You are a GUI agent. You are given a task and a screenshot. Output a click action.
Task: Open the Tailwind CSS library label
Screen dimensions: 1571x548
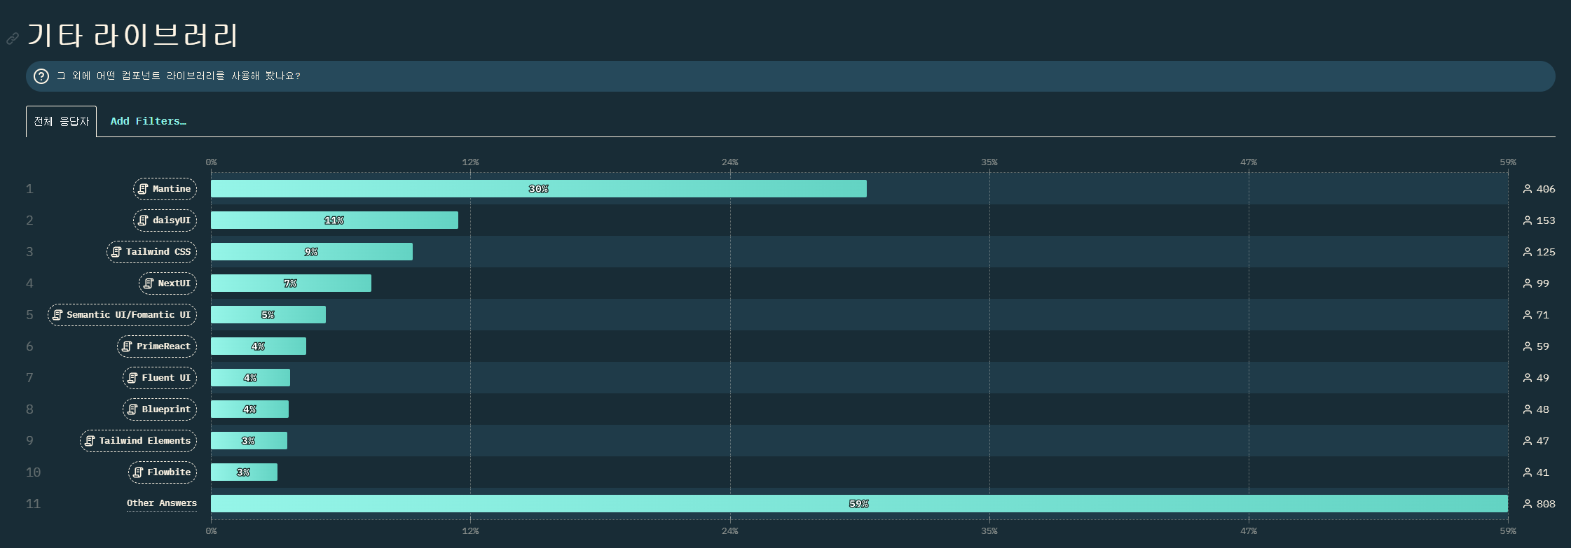pyautogui.click(x=151, y=252)
